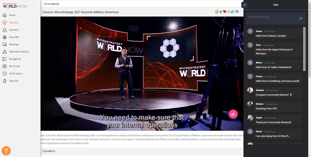Visit the Expo Hall
The width and height of the screenshot is (311, 157).
coord(14,37)
